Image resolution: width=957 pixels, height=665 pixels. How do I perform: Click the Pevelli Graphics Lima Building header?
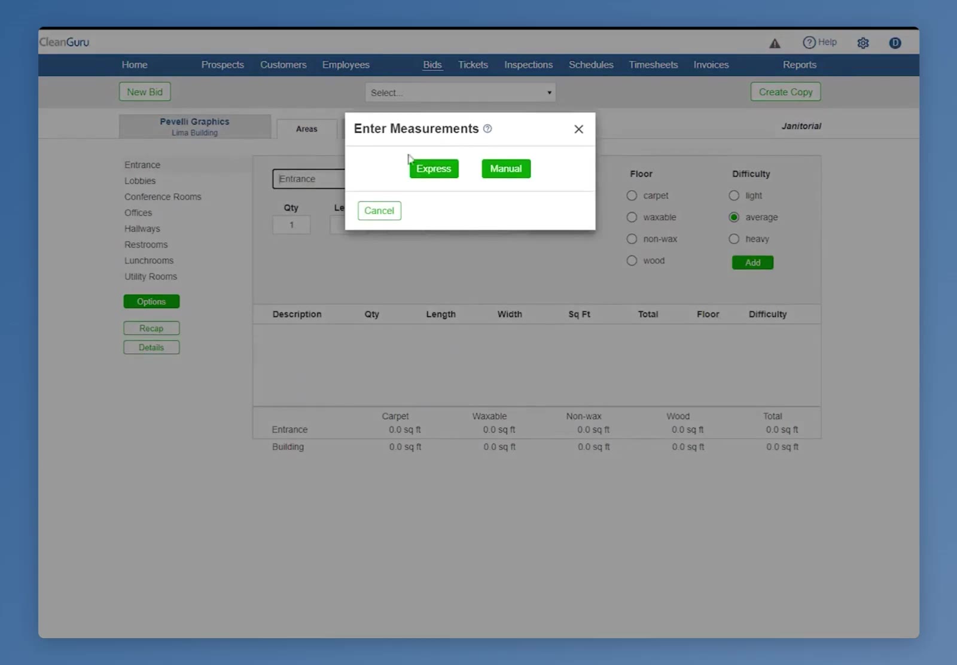(x=195, y=126)
